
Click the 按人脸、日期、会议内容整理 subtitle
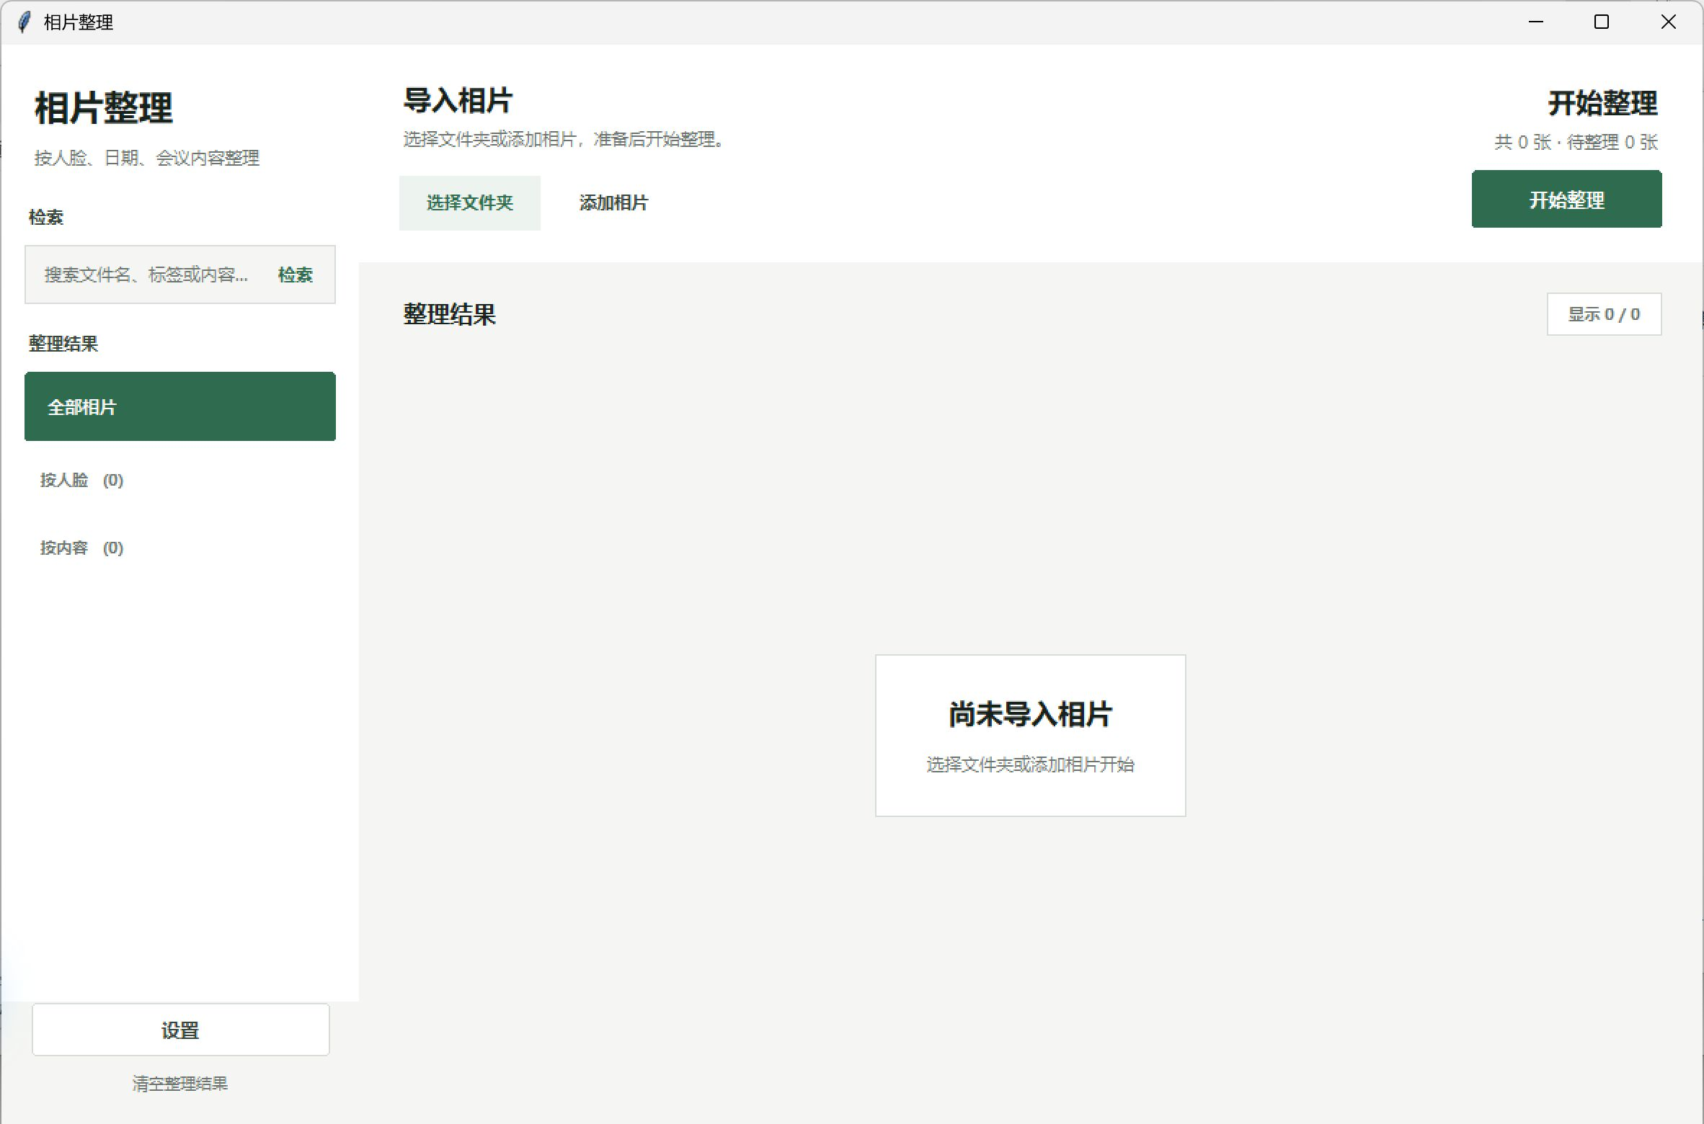point(147,158)
